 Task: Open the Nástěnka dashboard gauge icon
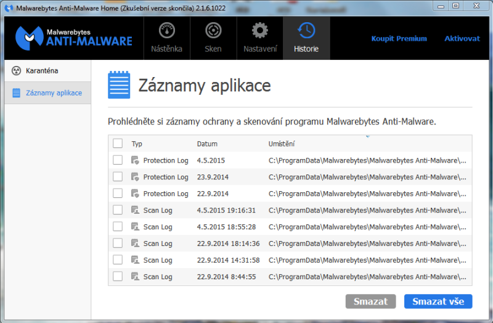(x=166, y=31)
